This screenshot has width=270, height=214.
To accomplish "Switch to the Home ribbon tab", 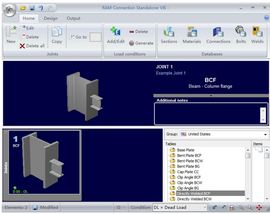I will click(29, 18).
